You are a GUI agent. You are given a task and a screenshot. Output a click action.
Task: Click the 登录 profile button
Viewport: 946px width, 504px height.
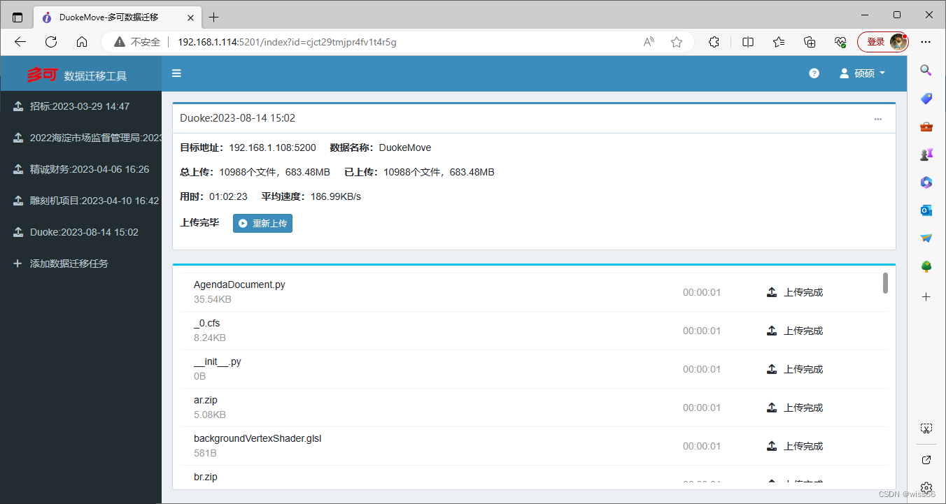coord(883,42)
